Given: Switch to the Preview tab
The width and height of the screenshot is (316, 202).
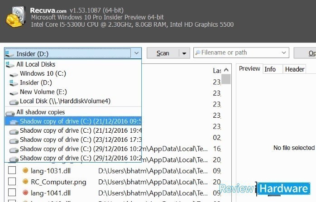Looking at the screenshot, I should (249, 69).
